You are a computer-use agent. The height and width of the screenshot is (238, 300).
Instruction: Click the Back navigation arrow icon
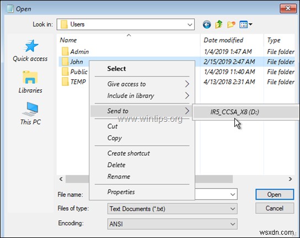[207, 24]
